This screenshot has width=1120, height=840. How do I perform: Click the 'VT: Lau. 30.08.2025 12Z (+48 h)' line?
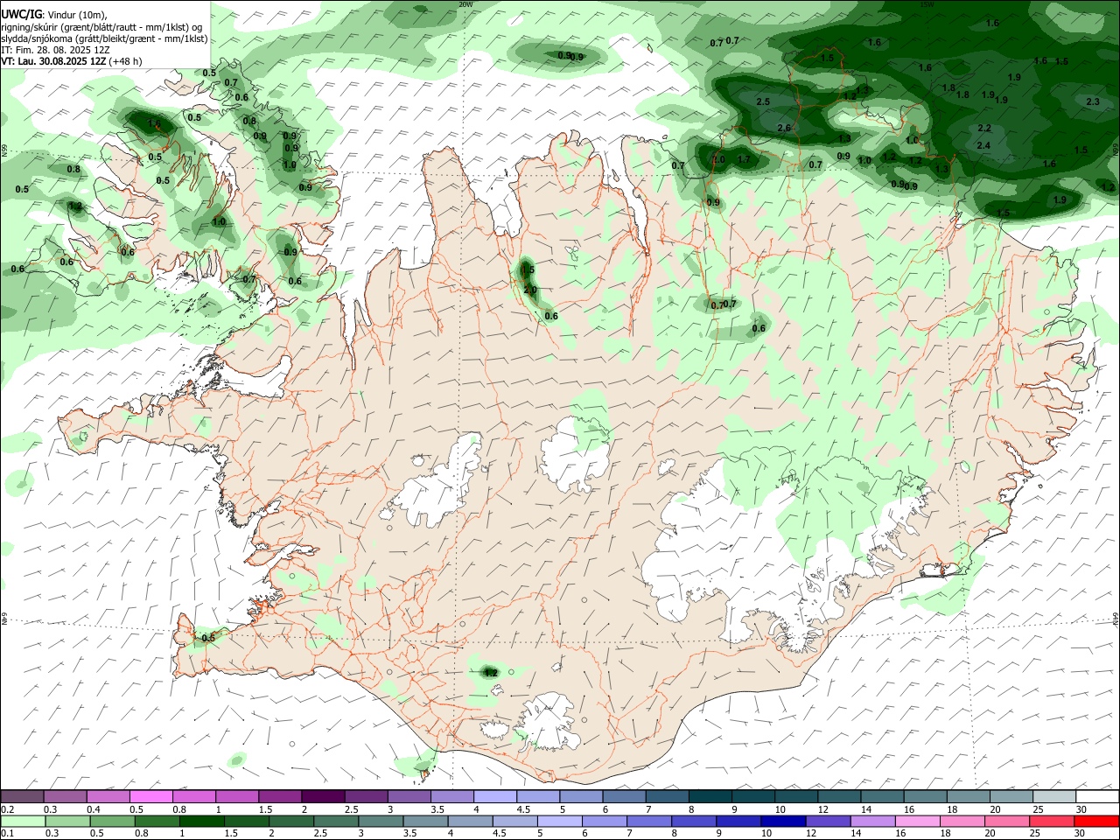(x=70, y=62)
